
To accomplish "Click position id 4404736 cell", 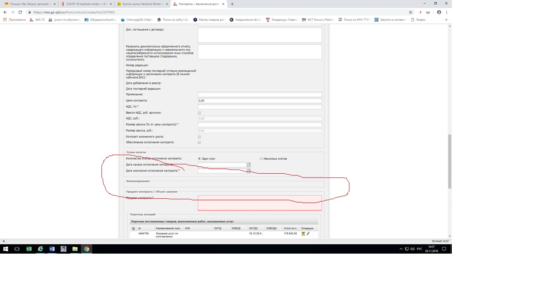I will point(144,234).
